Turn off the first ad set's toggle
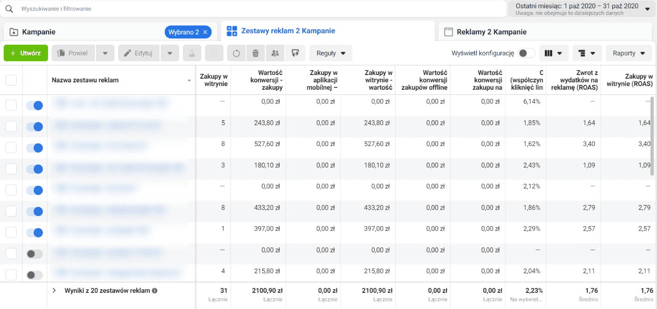Viewport: 657px width, 309px height. (35, 105)
